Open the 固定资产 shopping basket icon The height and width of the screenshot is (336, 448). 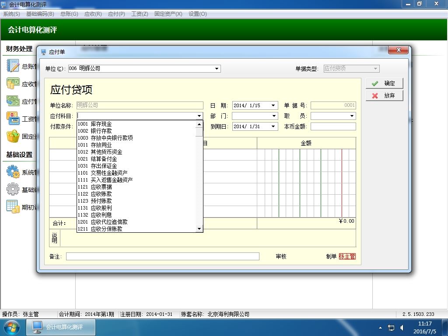pyautogui.click(x=13, y=136)
